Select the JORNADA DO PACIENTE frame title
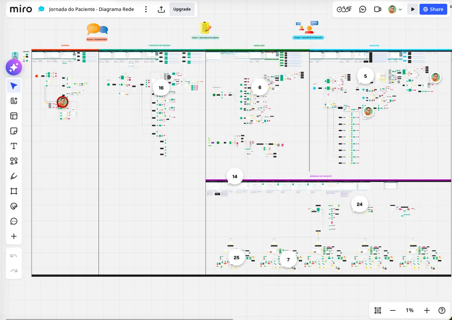The height and width of the screenshot is (320, 452). 321,176
